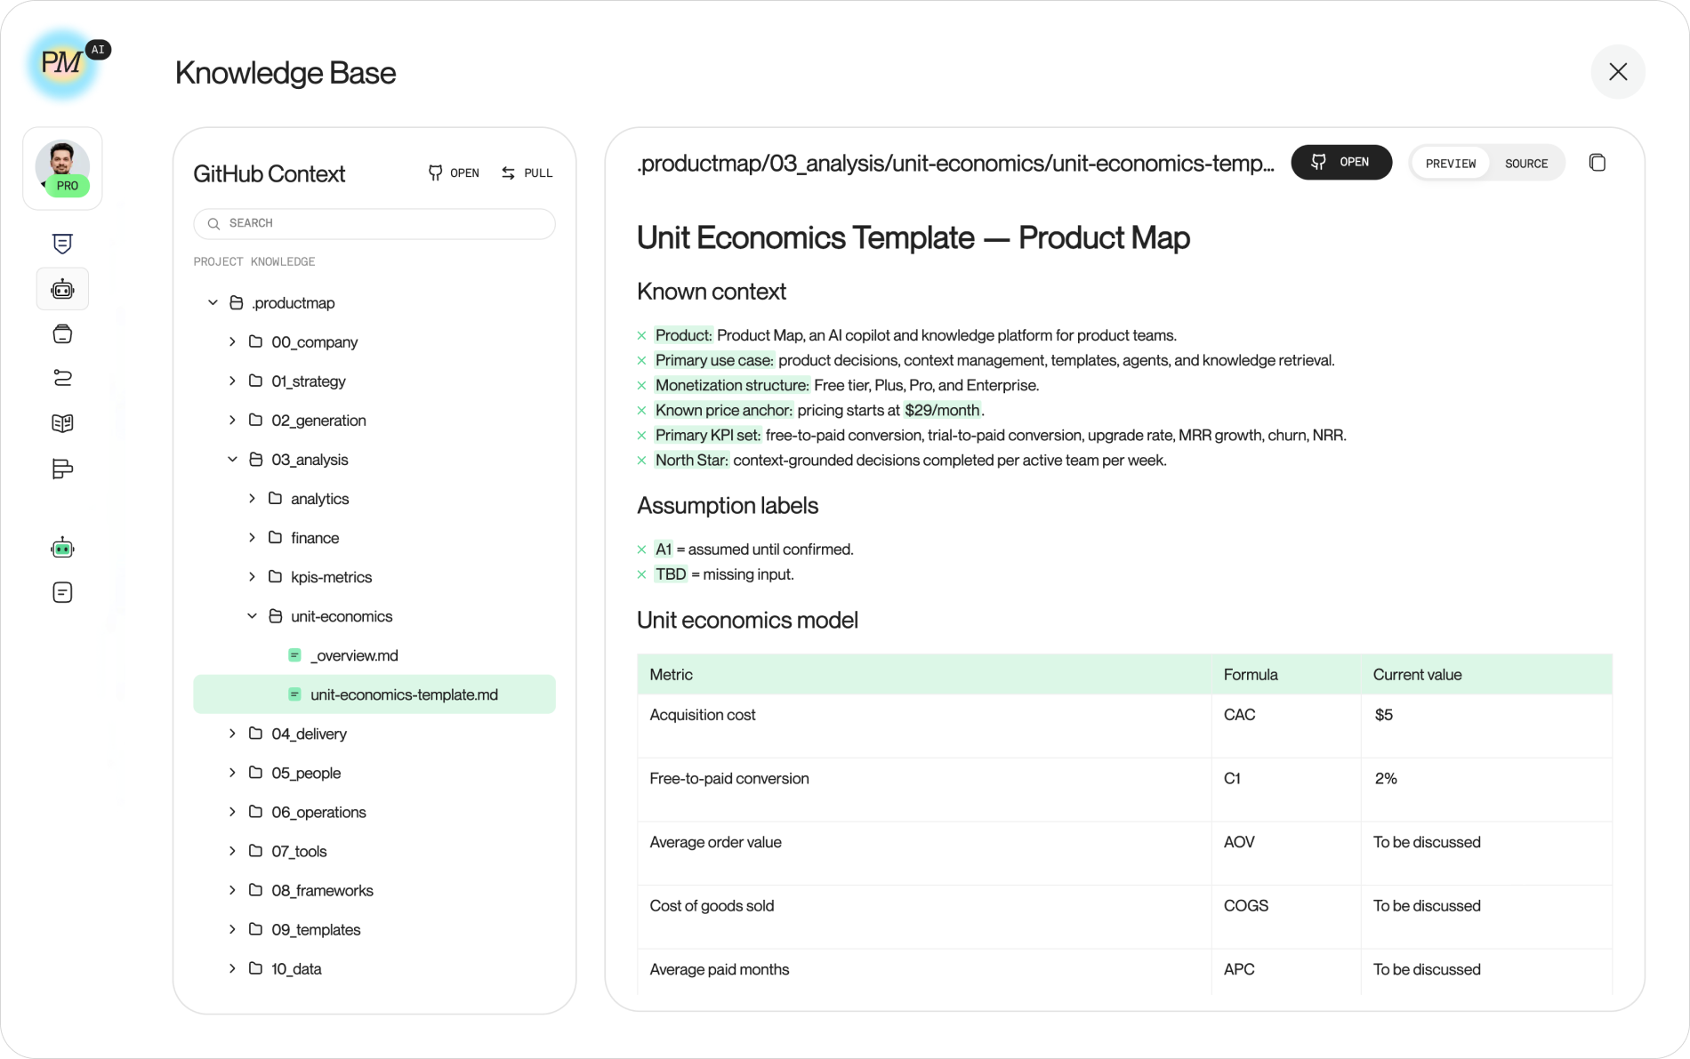
Task: Collapse the unit-economics folder
Action: (x=253, y=616)
